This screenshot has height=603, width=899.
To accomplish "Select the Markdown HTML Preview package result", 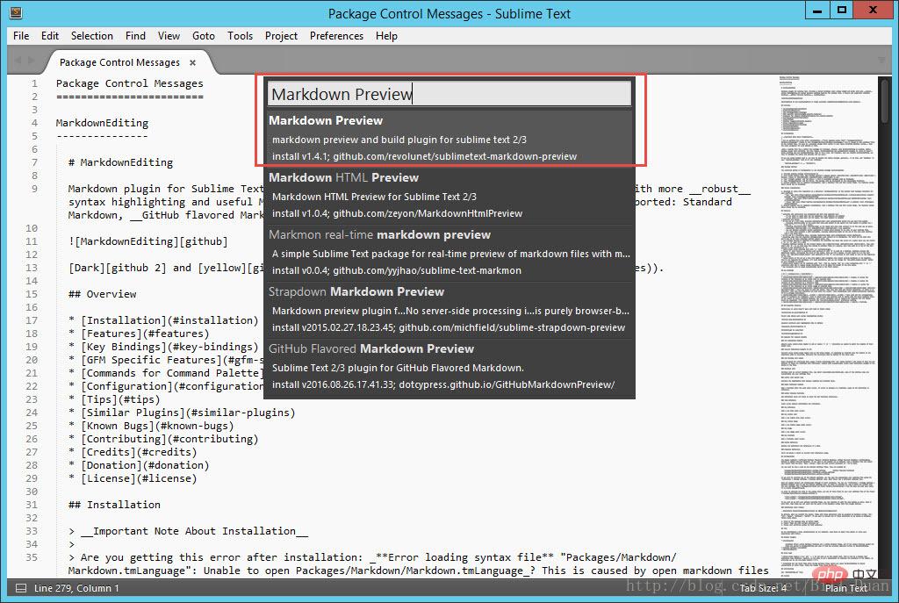I will tap(449, 195).
